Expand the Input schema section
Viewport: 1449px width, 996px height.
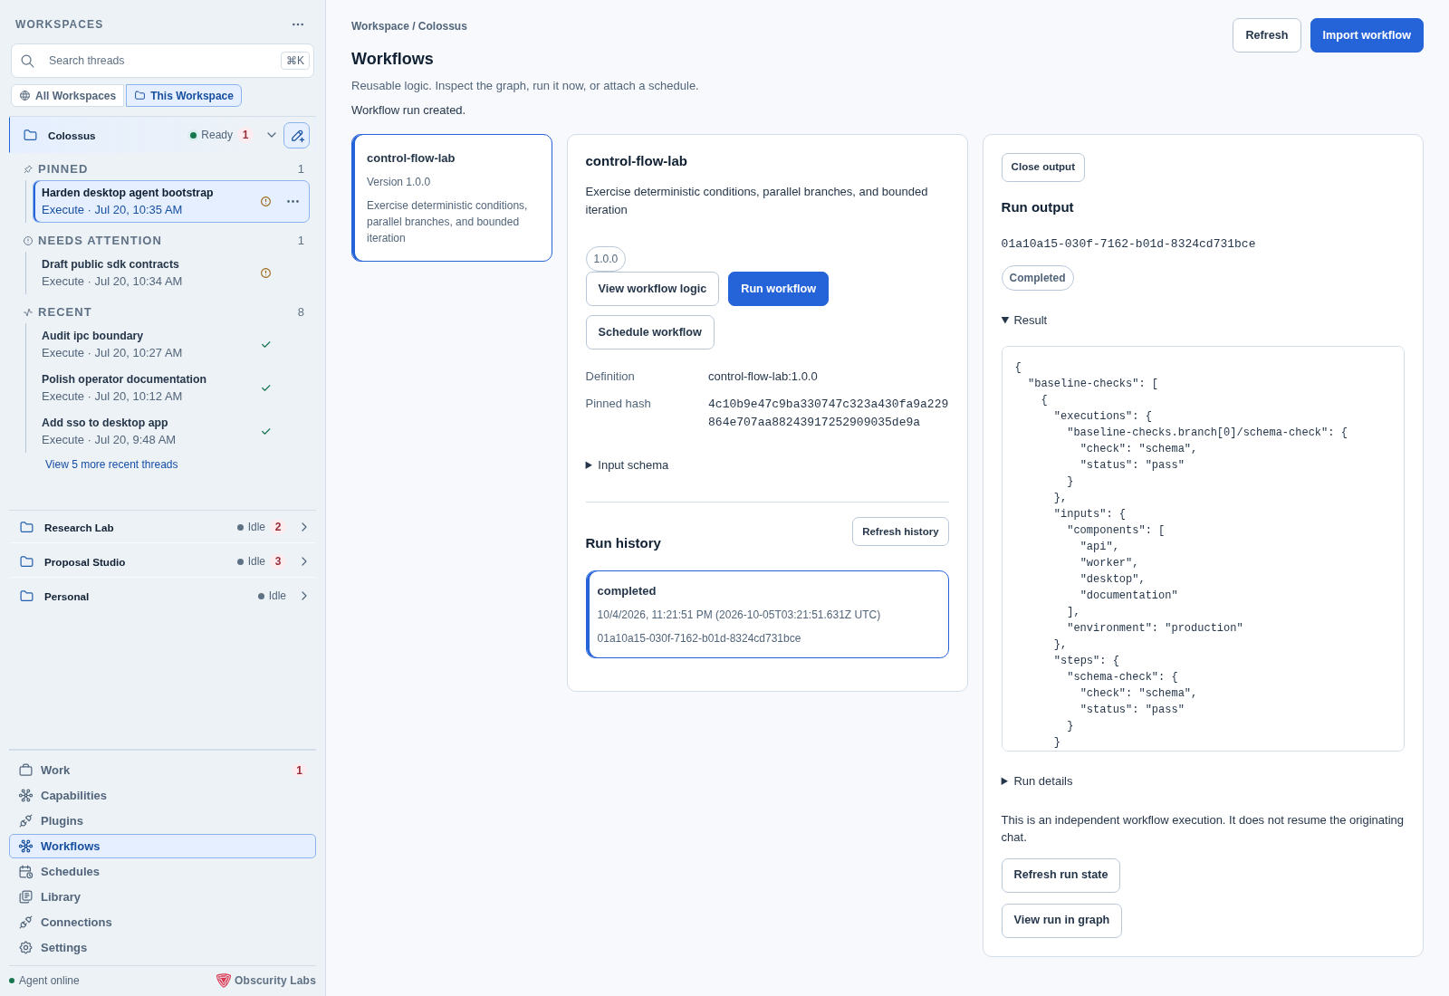[x=627, y=465]
